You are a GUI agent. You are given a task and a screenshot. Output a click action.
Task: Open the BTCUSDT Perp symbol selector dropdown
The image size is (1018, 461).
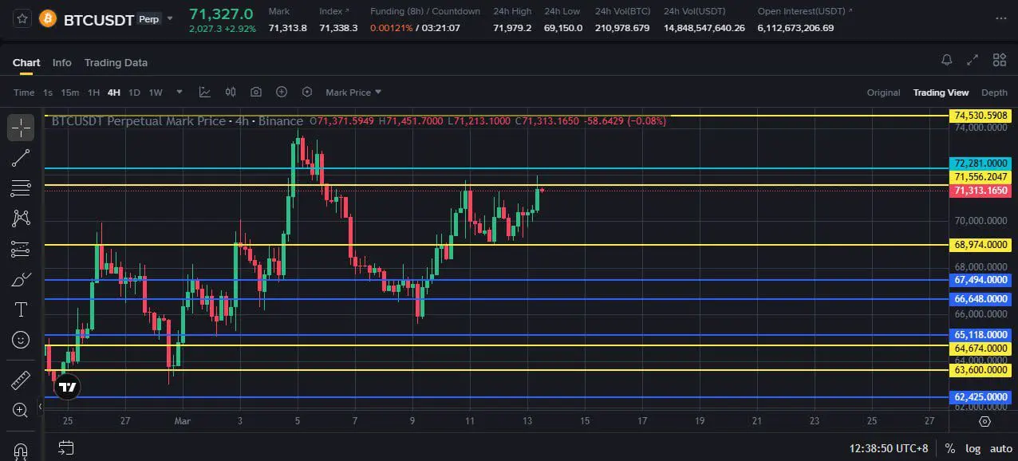pos(169,18)
